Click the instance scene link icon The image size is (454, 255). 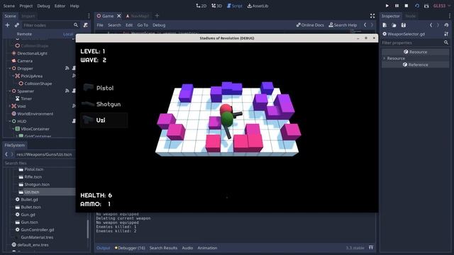[x=17, y=25]
